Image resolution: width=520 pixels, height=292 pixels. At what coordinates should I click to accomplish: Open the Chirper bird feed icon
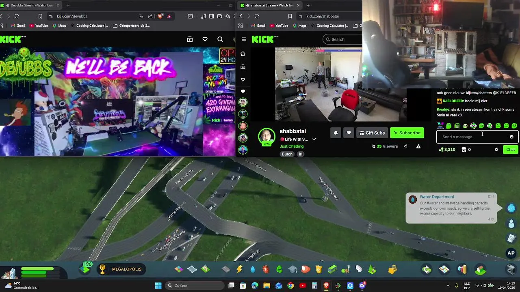coord(511,208)
